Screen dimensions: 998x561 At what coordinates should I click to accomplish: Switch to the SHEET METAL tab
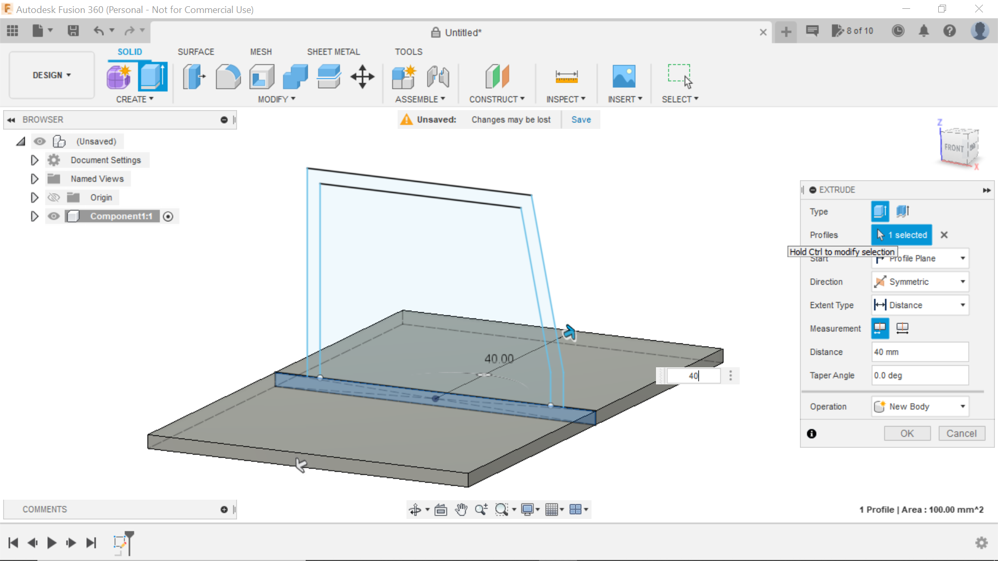333,51
